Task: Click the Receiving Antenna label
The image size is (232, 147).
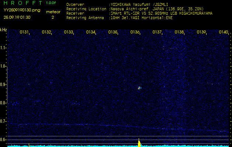Action: [85, 18]
